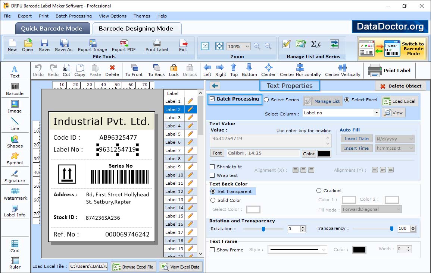
Task: Set zoom to actual size 1:1
Action: coord(205,46)
